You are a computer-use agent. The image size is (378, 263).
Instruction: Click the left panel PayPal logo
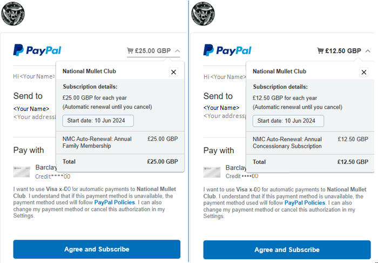37,50
